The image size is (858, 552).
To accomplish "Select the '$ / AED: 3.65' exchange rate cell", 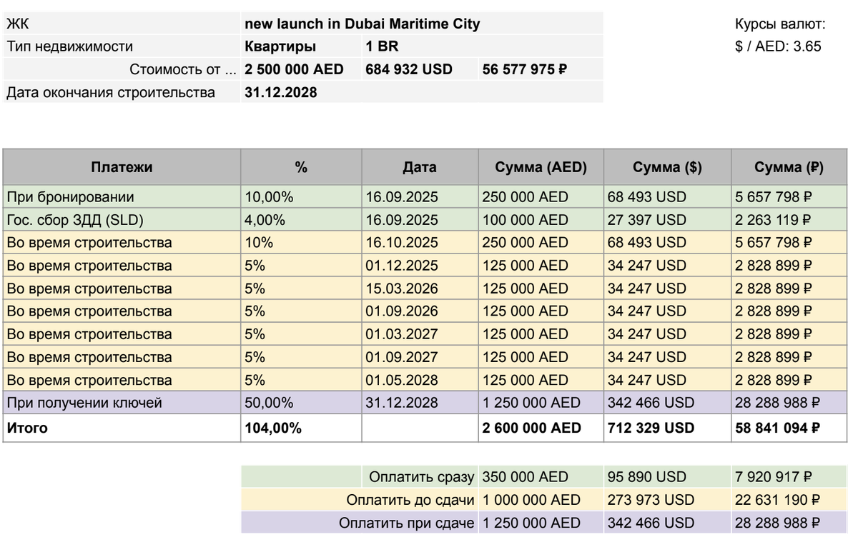I will 776,46.
